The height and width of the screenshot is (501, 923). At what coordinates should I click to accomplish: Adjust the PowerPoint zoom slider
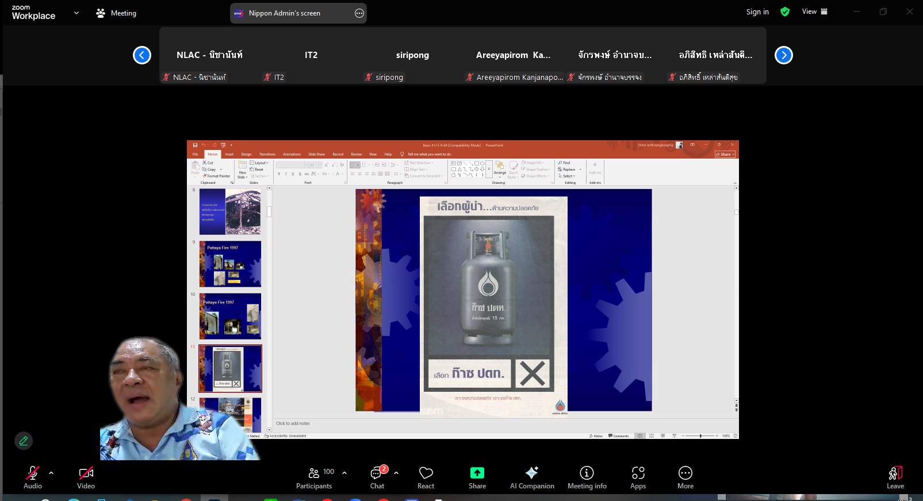(x=700, y=436)
